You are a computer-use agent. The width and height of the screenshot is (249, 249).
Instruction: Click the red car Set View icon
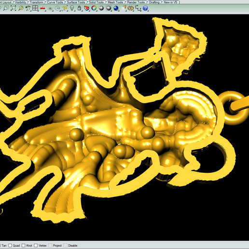click(x=42, y=8)
